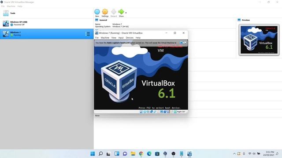Click the green Show arrow icon
This screenshot has width=282, height=158.
pyautogui.click(x=121, y=12)
